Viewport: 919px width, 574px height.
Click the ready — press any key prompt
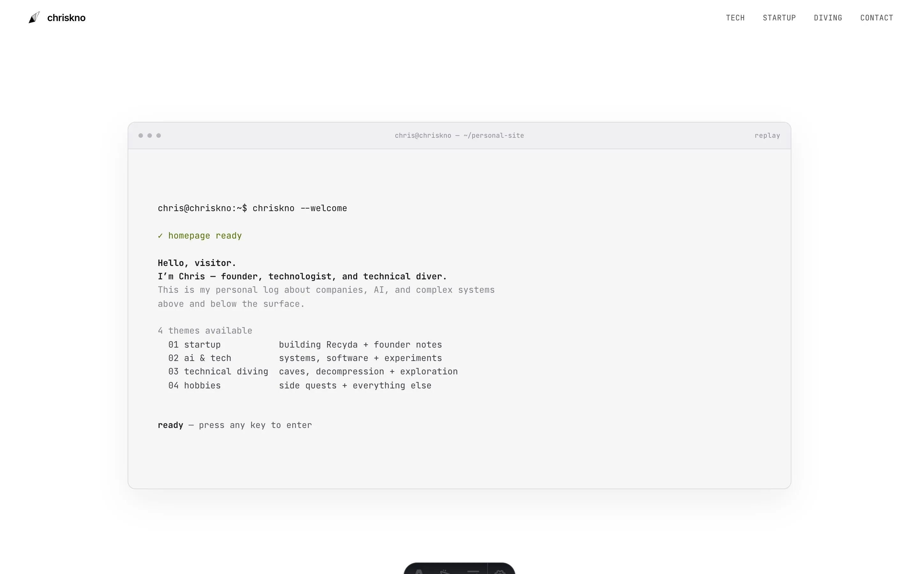pyautogui.click(x=235, y=425)
